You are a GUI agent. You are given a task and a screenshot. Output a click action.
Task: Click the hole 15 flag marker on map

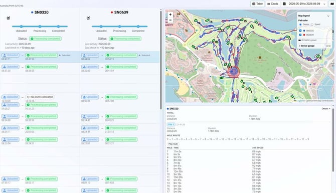click(242, 20)
